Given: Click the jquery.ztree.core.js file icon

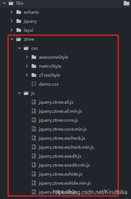Looking at the screenshot, I should click(x=34, y=120).
